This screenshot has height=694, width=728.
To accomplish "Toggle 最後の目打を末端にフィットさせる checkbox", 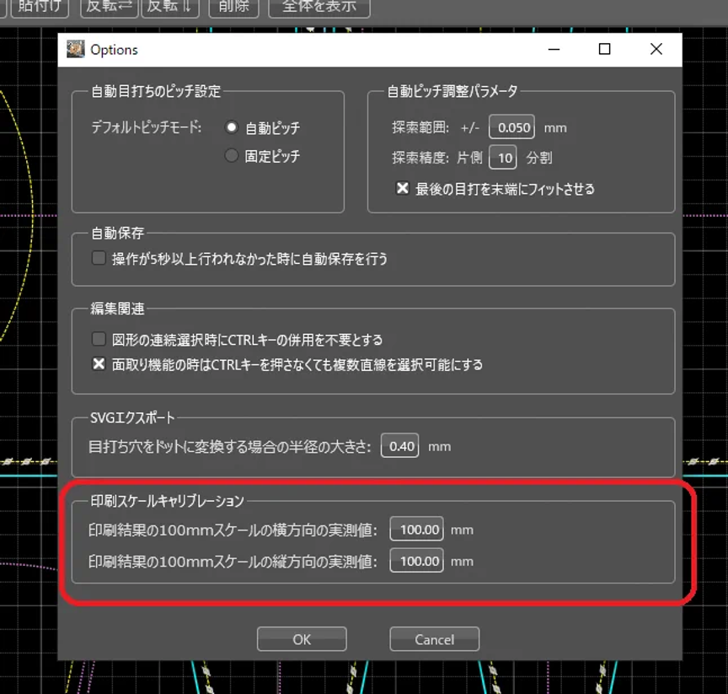I will tap(403, 188).
